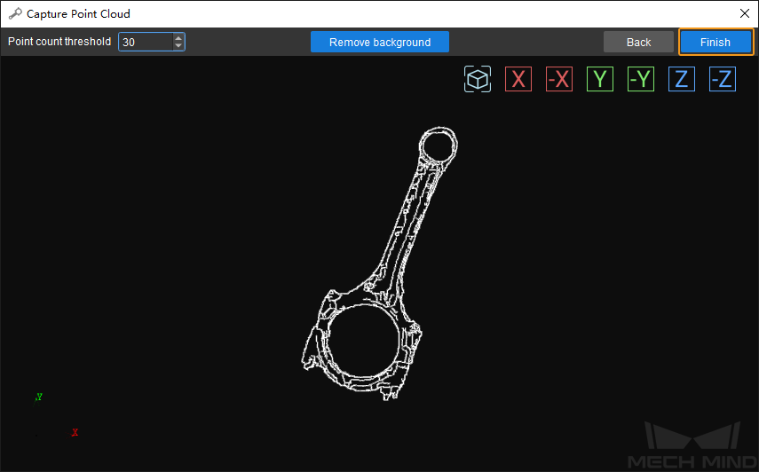Select the connecting rod point cloud
The height and width of the screenshot is (472, 759).
379,264
